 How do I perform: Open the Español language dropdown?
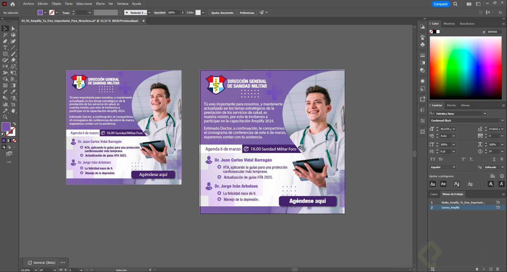tap(443, 167)
